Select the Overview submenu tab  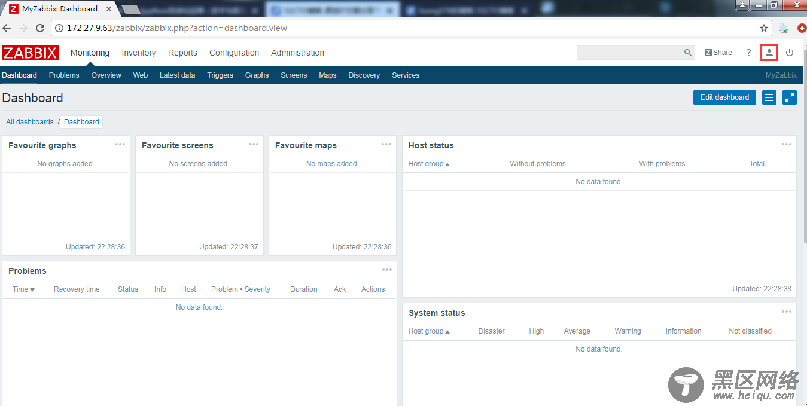[x=106, y=75]
